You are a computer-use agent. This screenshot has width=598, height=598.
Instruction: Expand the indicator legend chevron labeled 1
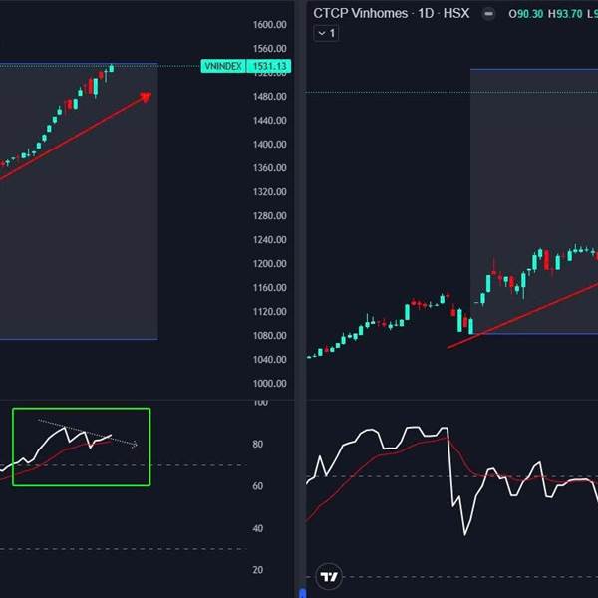click(326, 33)
